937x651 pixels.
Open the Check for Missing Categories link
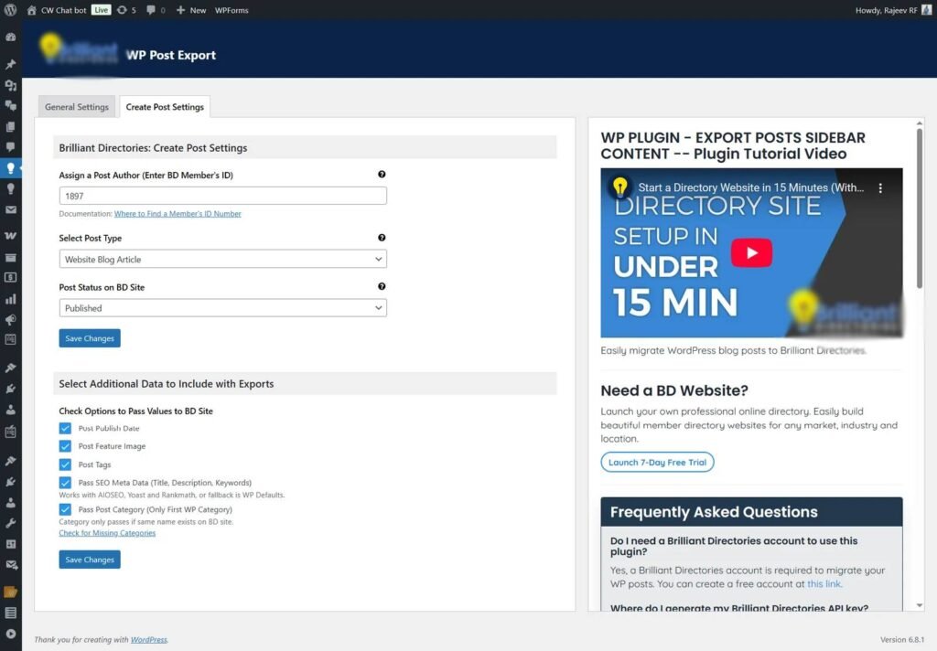tap(107, 533)
